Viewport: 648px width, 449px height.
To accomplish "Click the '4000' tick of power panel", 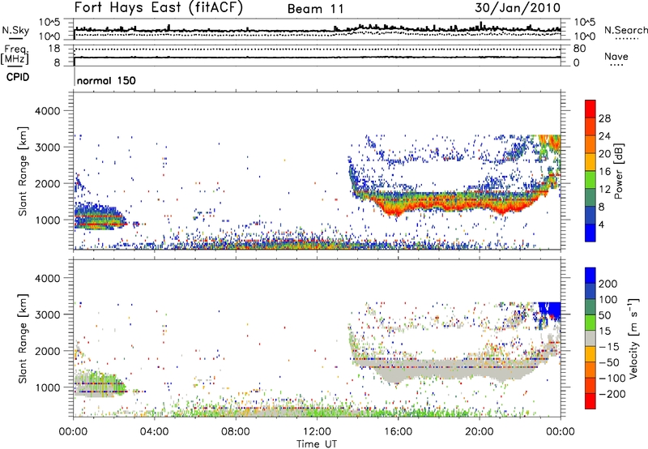I will click(47, 111).
